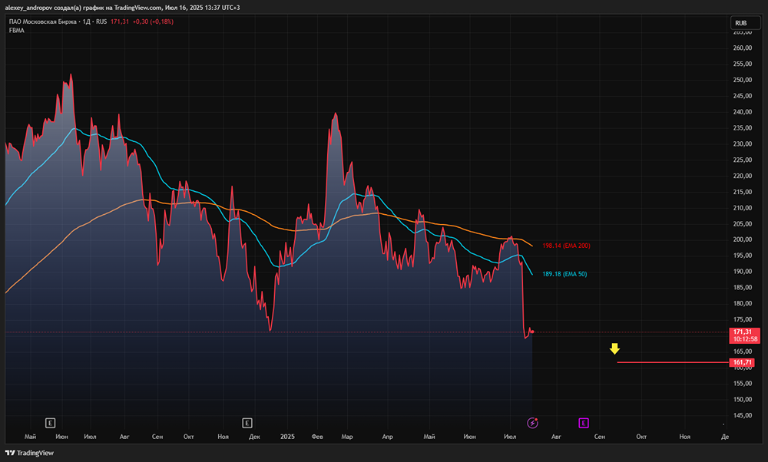Open the gray earnings marker near Дек

click(247, 422)
